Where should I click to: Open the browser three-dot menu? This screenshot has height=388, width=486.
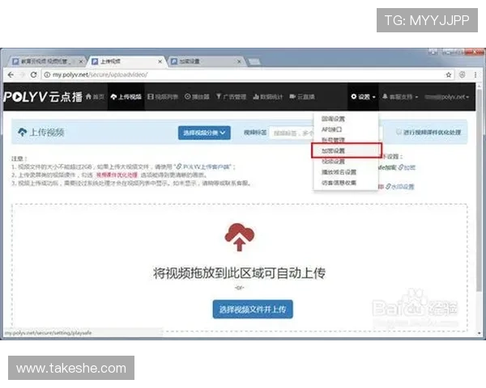[475, 74]
